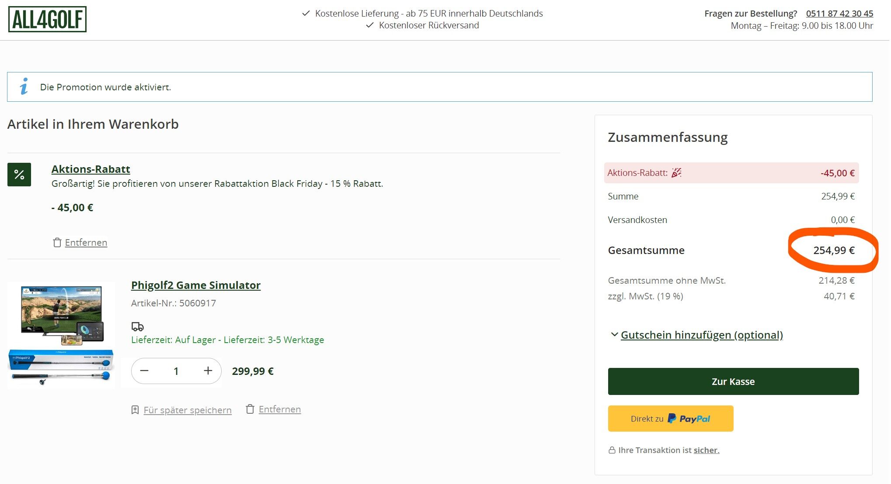Open the ALL4GOLF logo homepage

[x=47, y=19]
